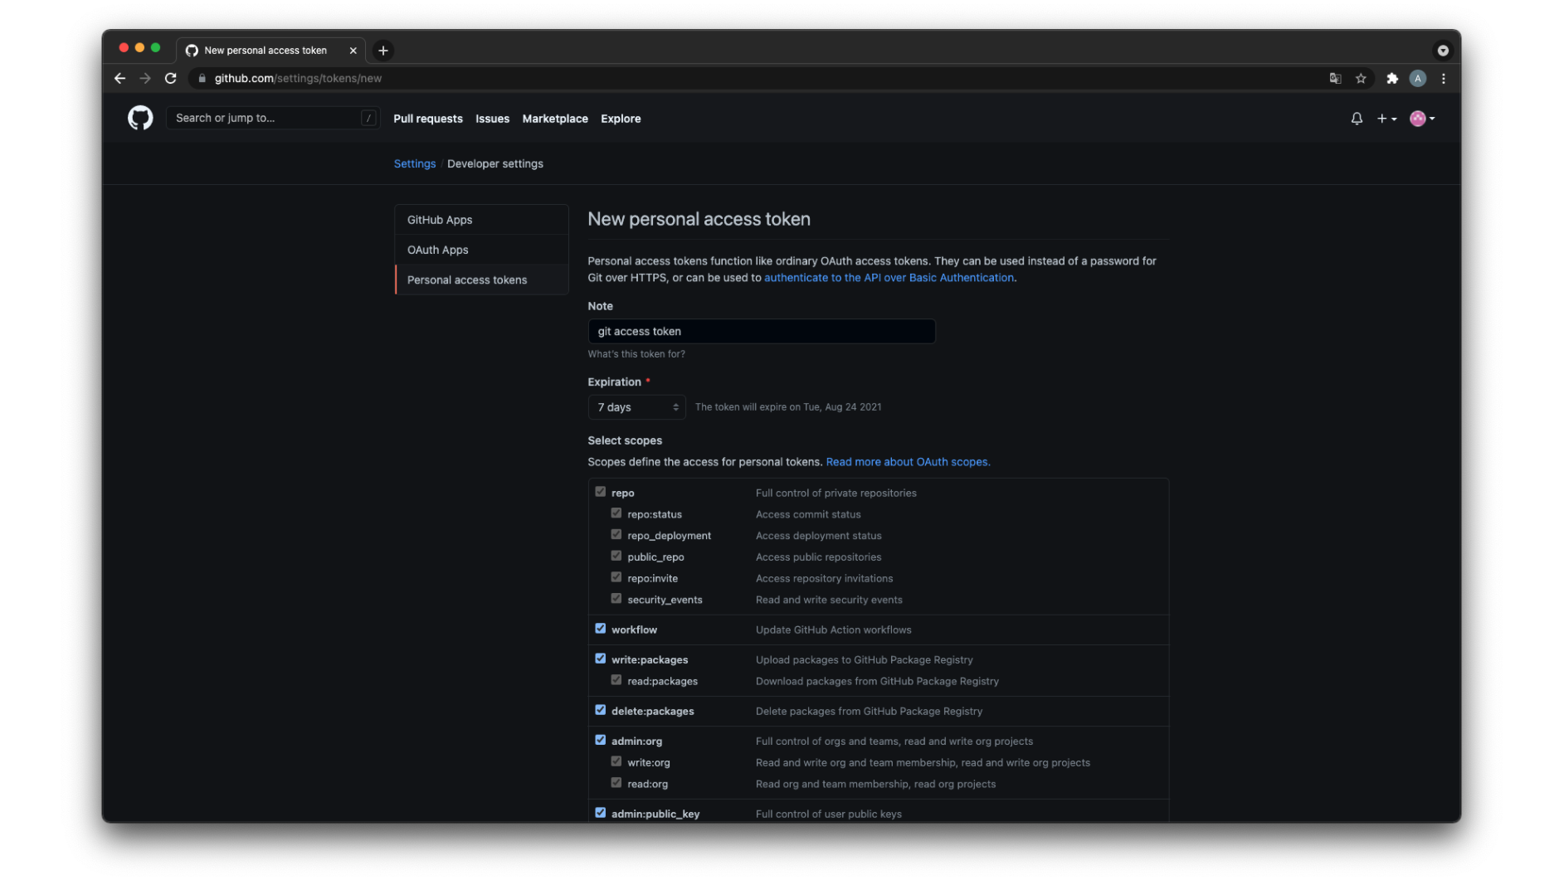The image size is (1564, 880).
Task: Click 'Access commit status' description
Action: (x=808, y=514)
